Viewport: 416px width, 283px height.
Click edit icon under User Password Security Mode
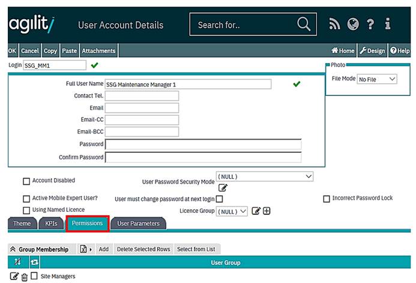(x=223, y=188)
